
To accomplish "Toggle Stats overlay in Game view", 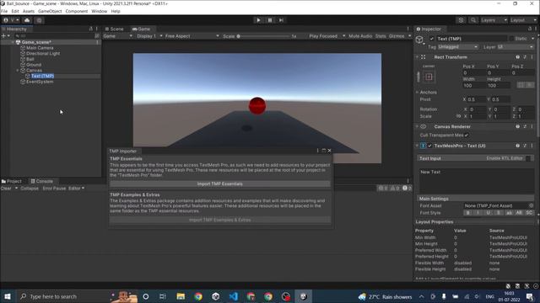I will point(381,36).
